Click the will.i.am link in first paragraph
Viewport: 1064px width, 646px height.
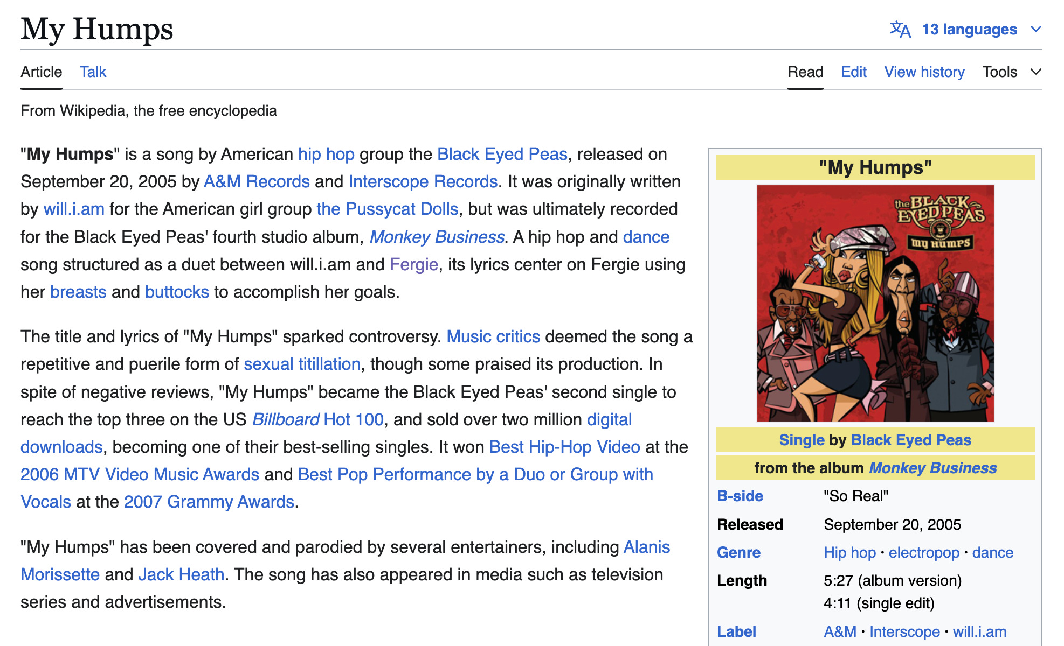click(74, 209)
